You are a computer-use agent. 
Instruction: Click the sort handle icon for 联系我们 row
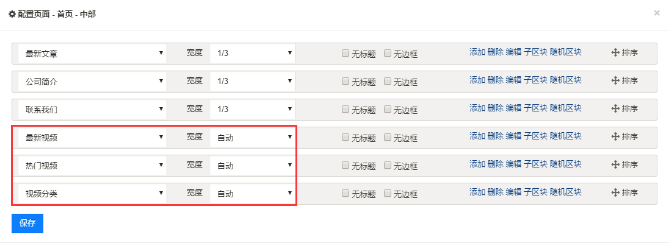615,108
